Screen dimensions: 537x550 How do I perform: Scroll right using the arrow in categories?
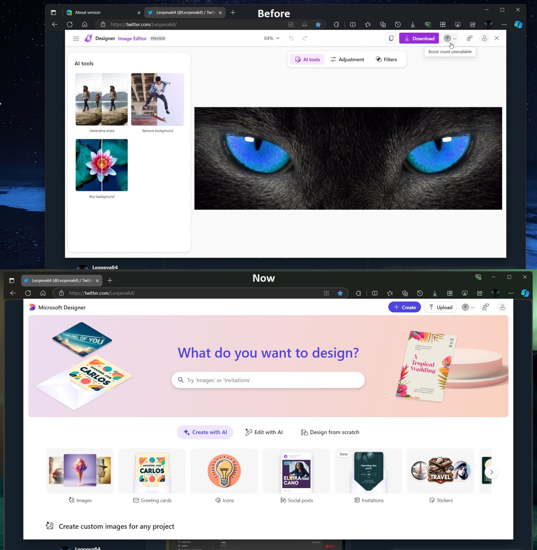[x=491, y=472]
